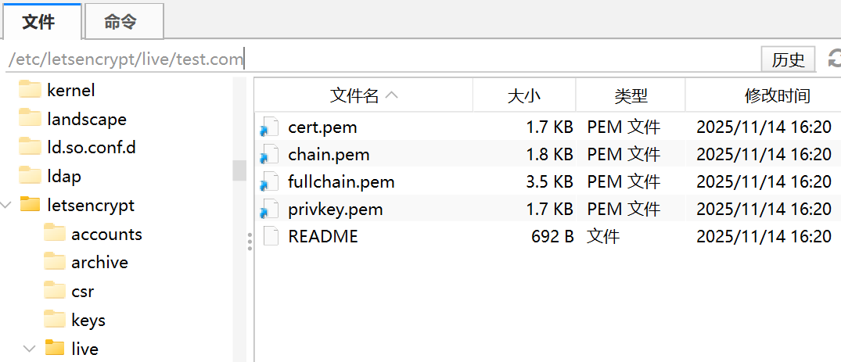Click the cert.pem file icon
Screen dimensions: 841x362
click(x=270, y=127)
